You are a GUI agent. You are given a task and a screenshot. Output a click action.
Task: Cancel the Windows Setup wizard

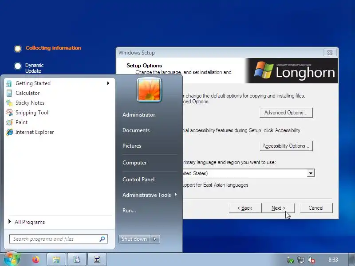316,208
